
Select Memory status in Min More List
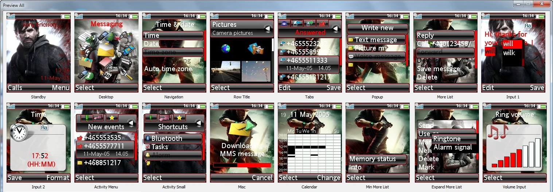coord(377,159)
